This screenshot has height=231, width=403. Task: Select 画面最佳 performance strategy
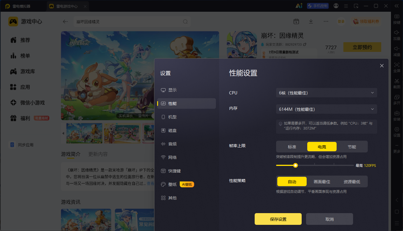(x=322, y=181)
